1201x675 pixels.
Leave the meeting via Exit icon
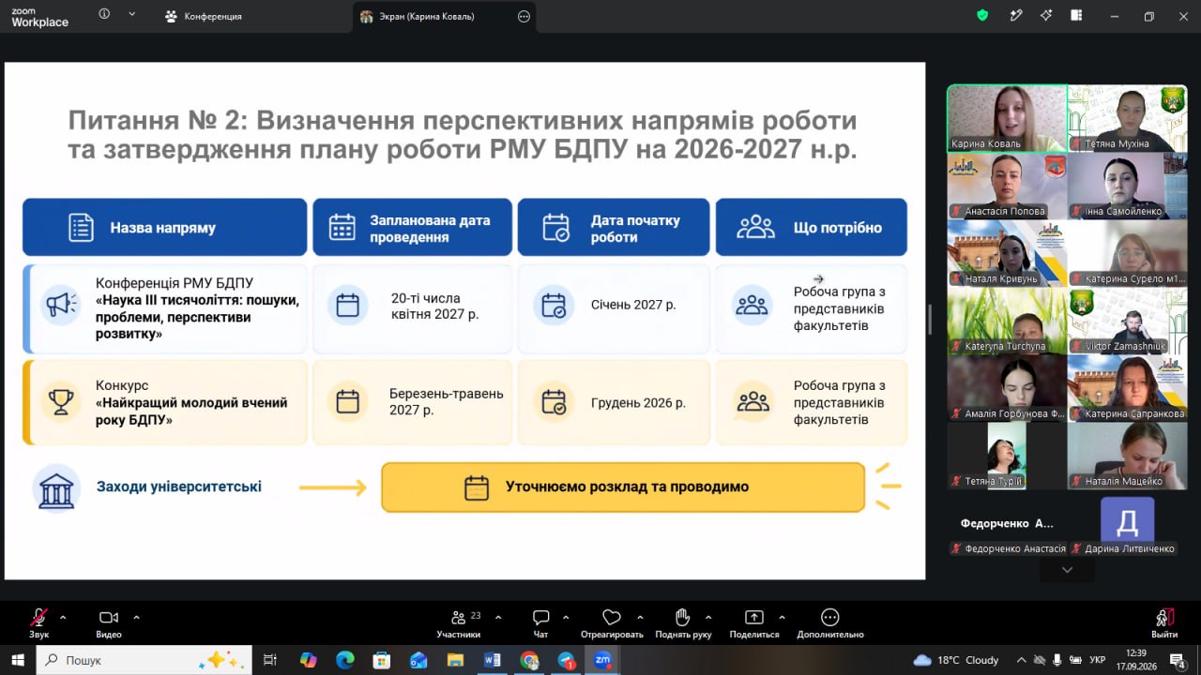(x=1164, y=617)
